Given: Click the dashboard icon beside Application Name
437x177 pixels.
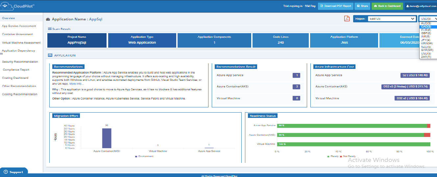Looking at the screenshot, I should tap(48, 19).
